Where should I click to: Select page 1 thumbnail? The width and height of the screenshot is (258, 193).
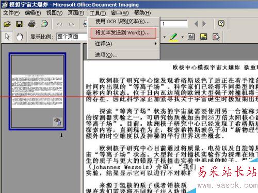point(37,92)
